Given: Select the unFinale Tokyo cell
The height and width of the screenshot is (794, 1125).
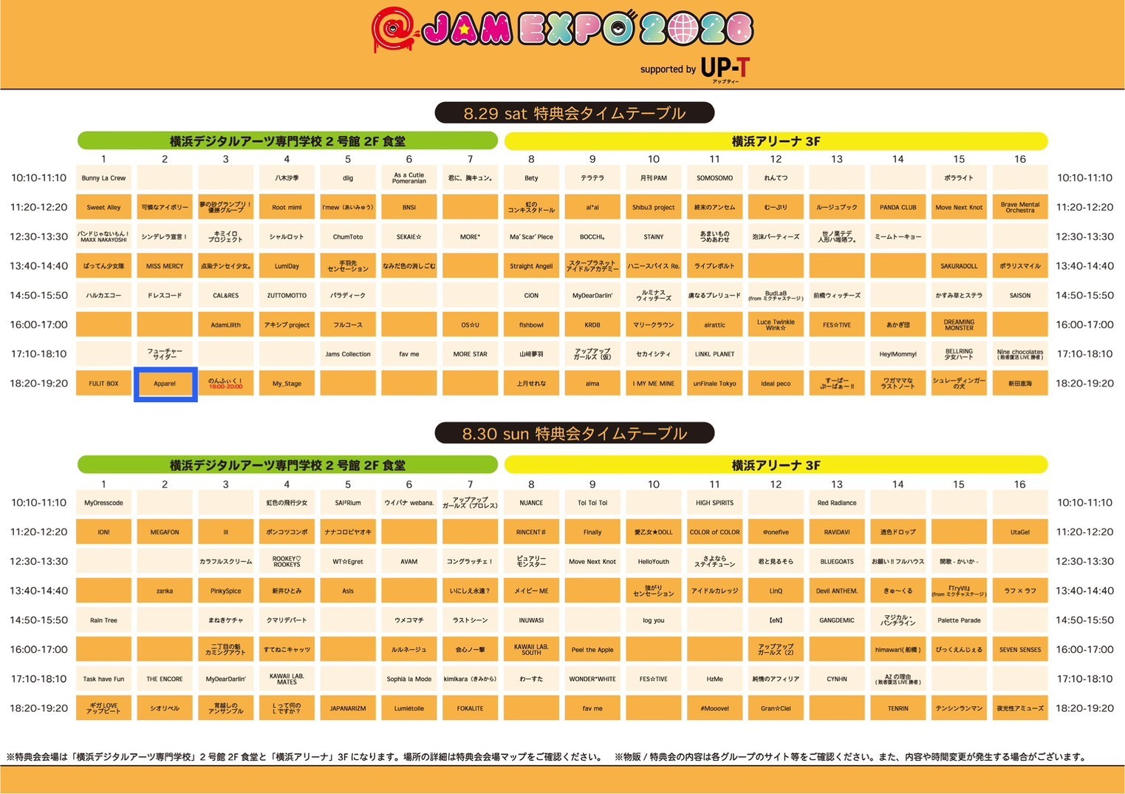Looking at the screenshot, I should [x=715, y=383].
